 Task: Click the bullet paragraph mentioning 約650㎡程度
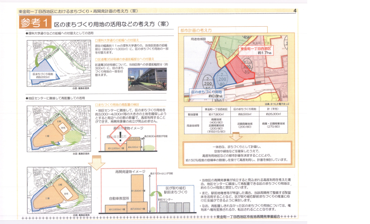245,183
